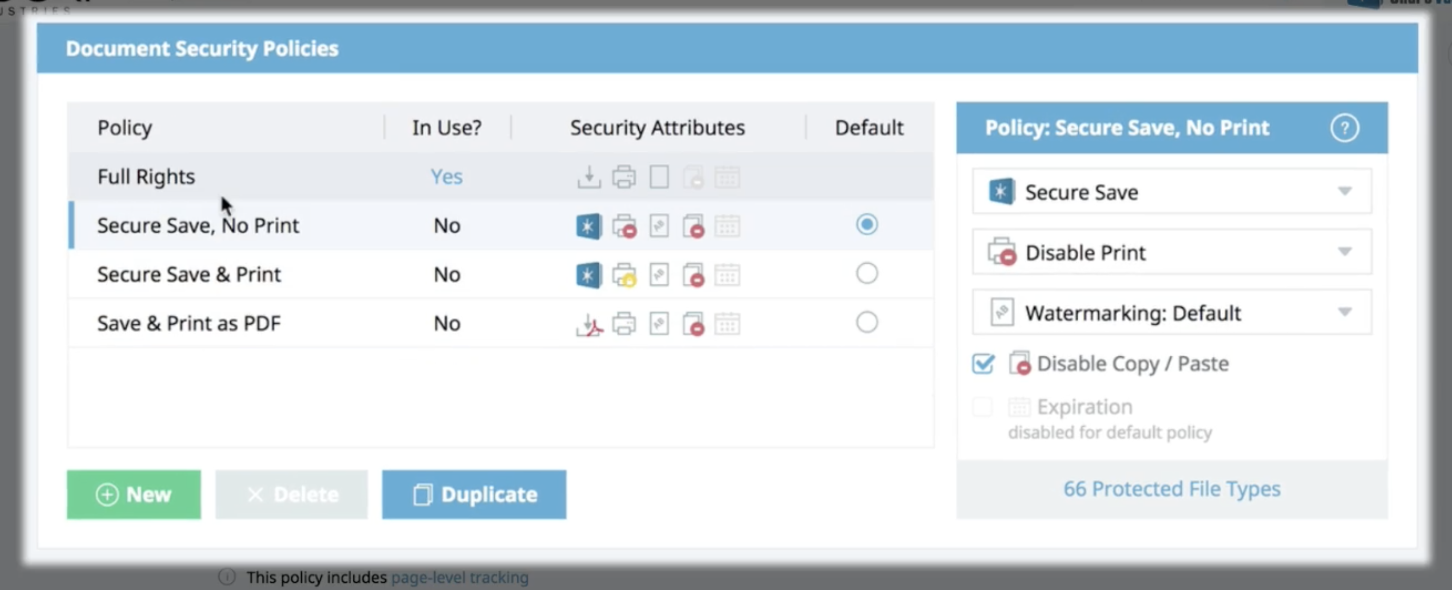Viewport: 1452px width, 590px height.
Task: Select the Full Rights policy row
Action: [500, 177]
